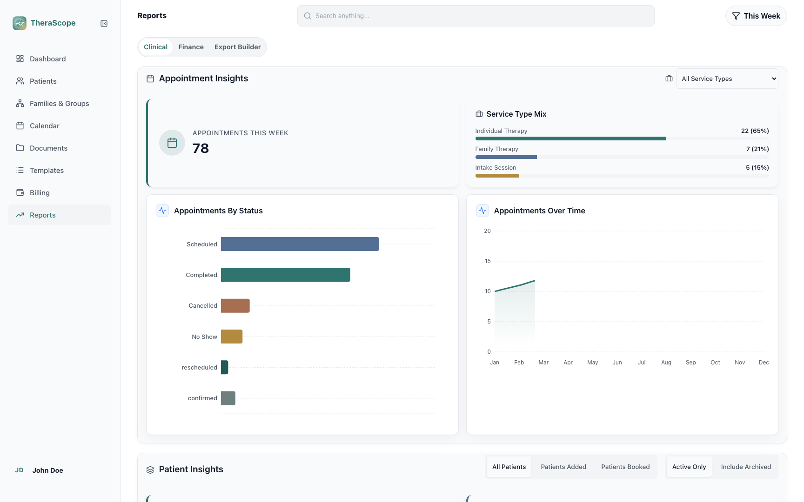Click the Documents folder icon
The image size is (804, 502).
pyautogui.click(x=20, y=148)
